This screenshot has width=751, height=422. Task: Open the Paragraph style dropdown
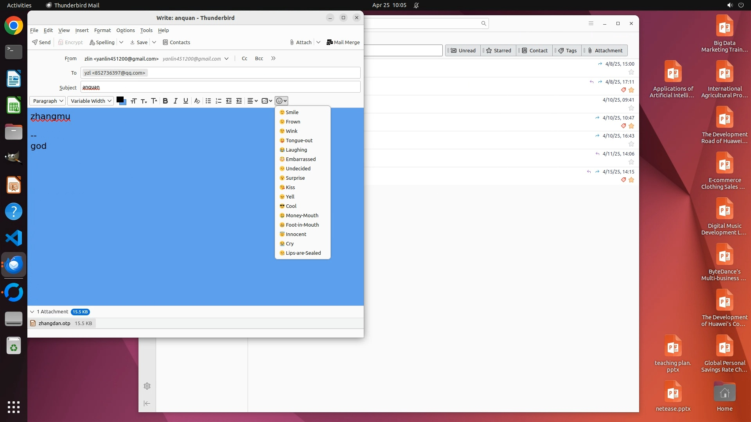click(x=48, y=101)
